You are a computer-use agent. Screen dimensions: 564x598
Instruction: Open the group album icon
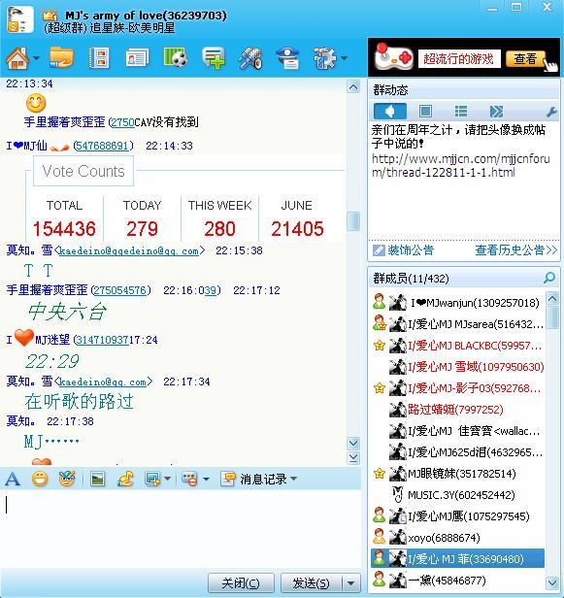99,58
